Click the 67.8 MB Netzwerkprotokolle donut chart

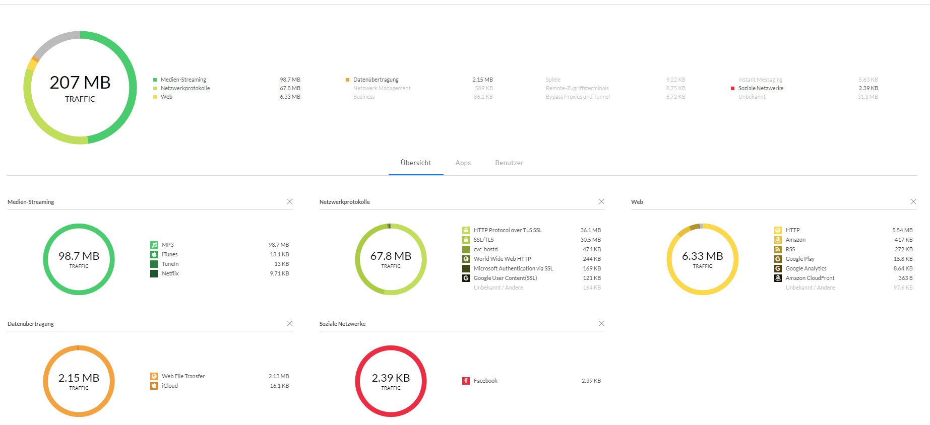click(391, 259)
